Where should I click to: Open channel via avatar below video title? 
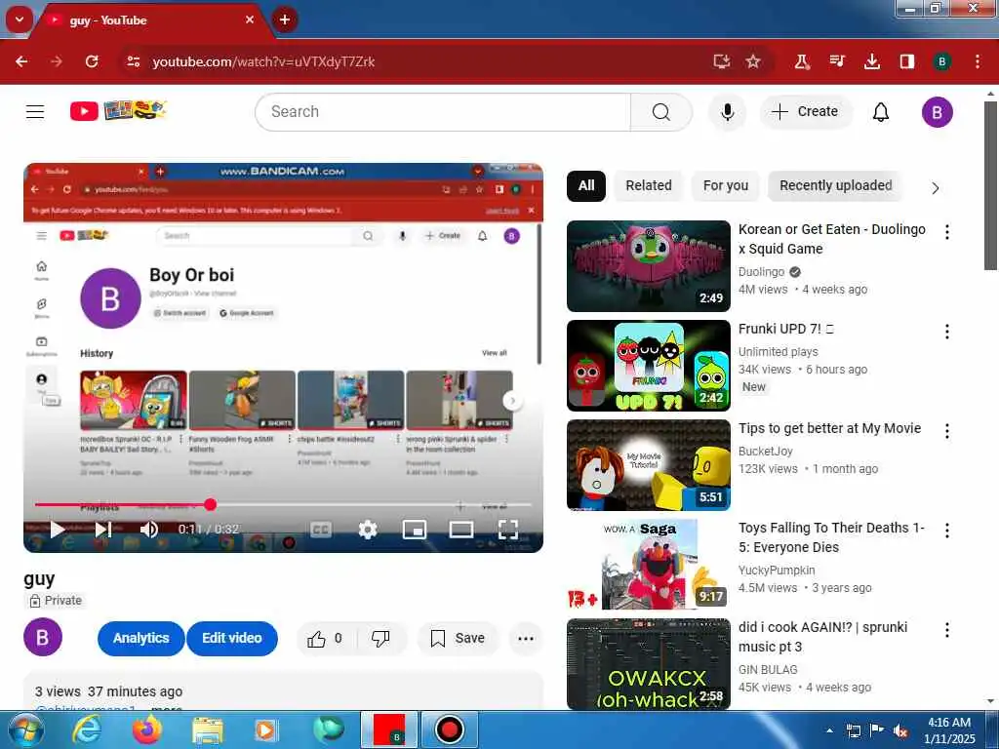[43, 637]
